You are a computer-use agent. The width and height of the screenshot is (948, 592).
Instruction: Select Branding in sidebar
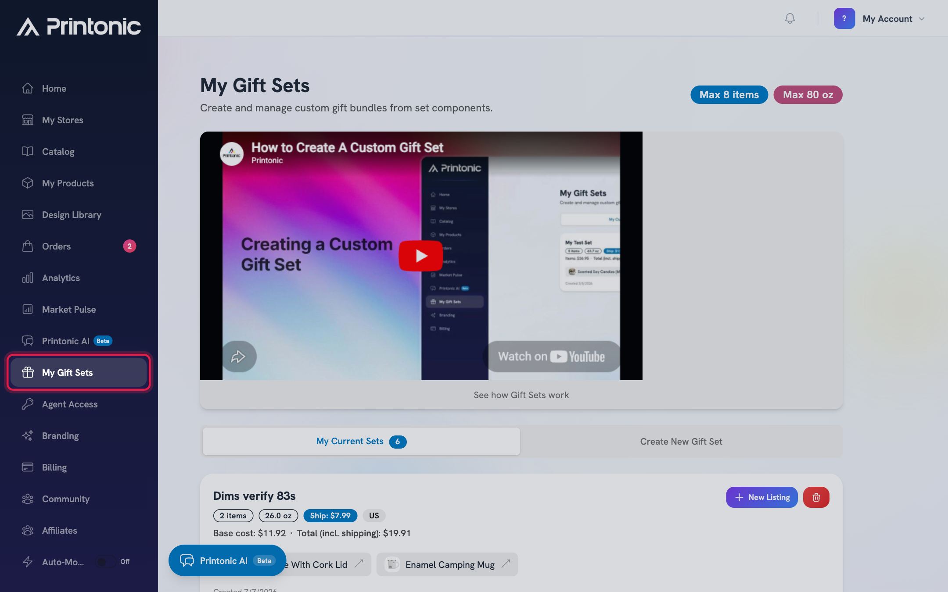pos(79,435)
